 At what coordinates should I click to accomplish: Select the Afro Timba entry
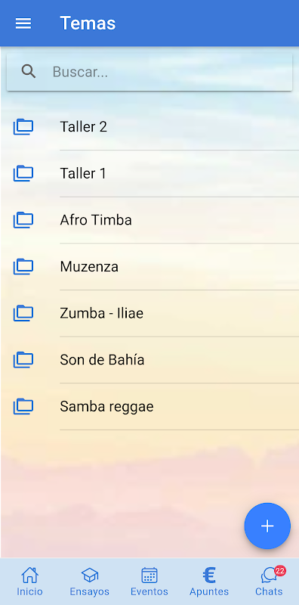click(x=149, y=220)
